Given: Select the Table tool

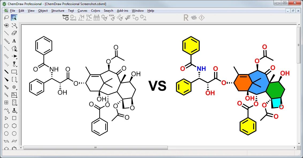Looking at the screenshot, I should (6, 103).
